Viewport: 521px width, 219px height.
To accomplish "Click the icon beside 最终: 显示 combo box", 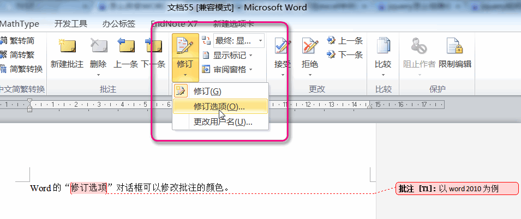I will [x=206, y=41].
